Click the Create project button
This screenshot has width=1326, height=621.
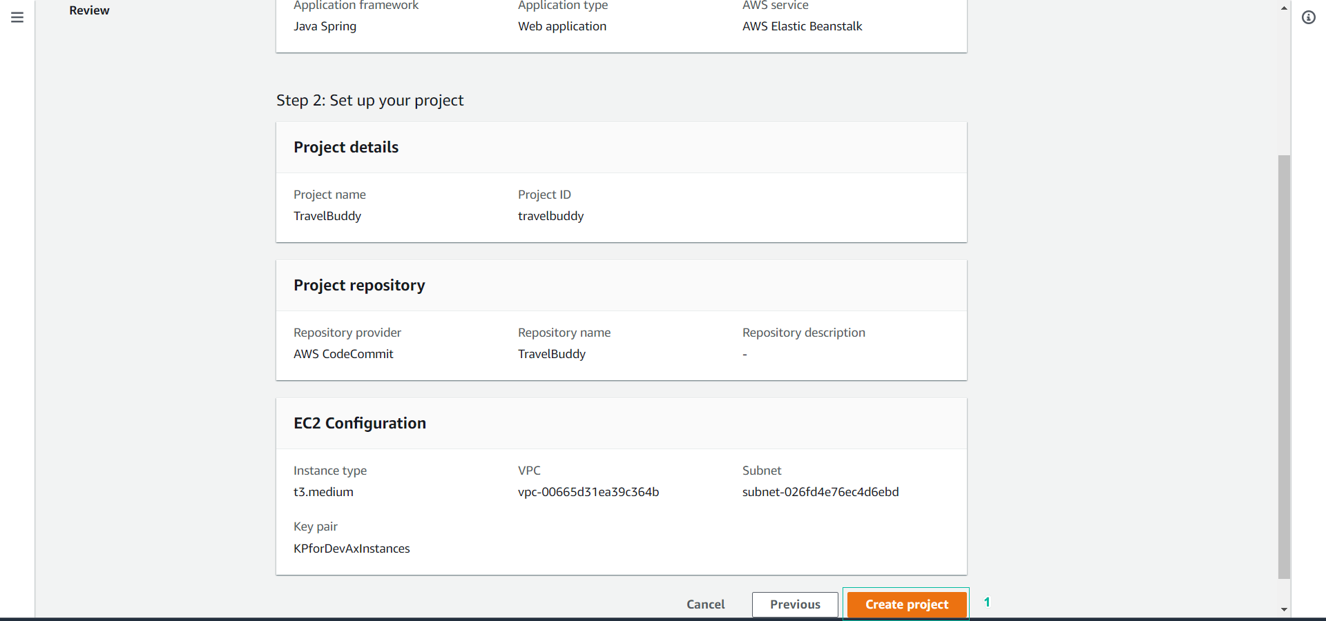click(907, 604)
